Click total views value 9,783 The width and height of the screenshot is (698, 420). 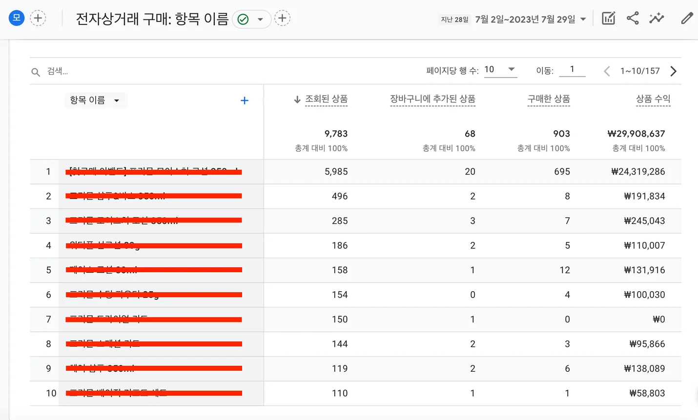click(x=336, y=134)
